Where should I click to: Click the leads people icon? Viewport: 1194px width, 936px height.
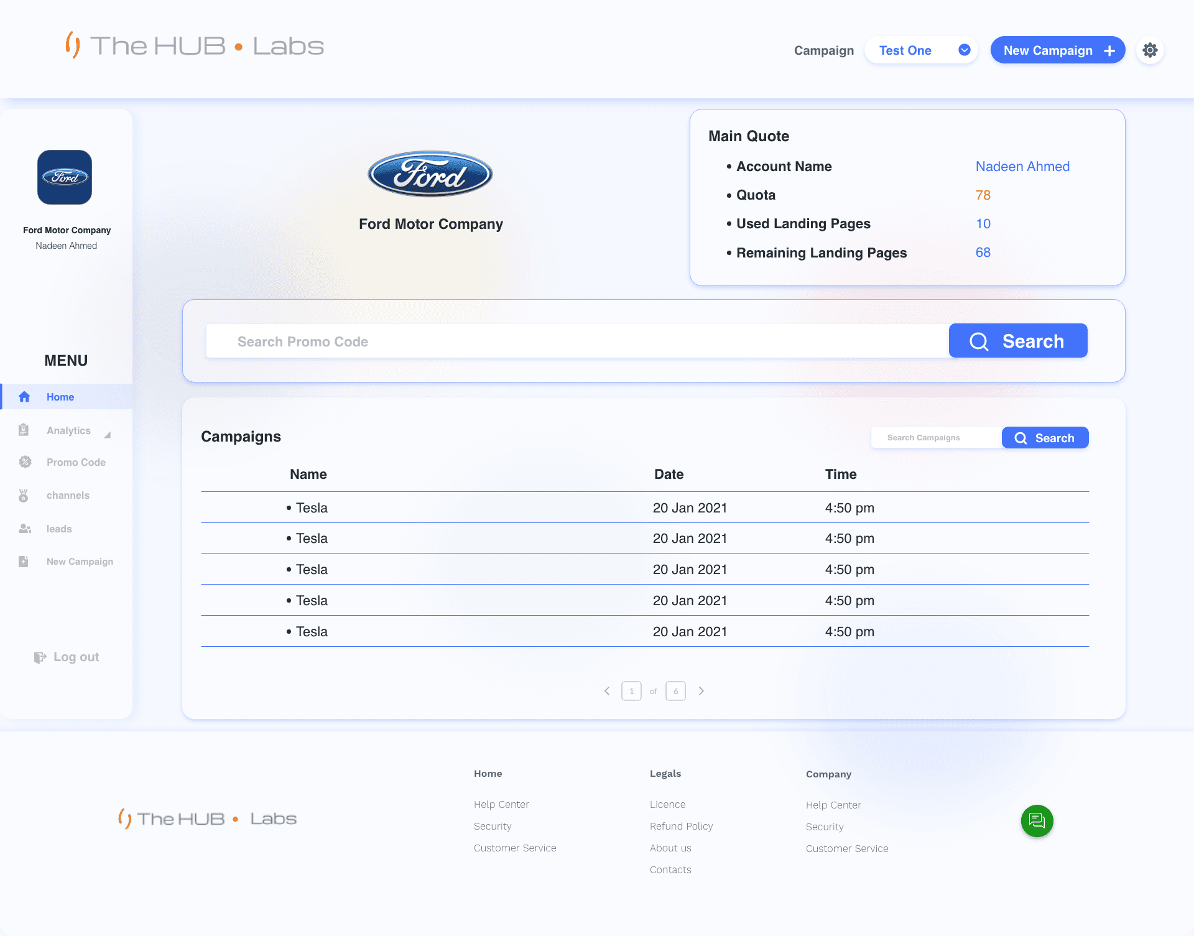(x=25, y=529)
